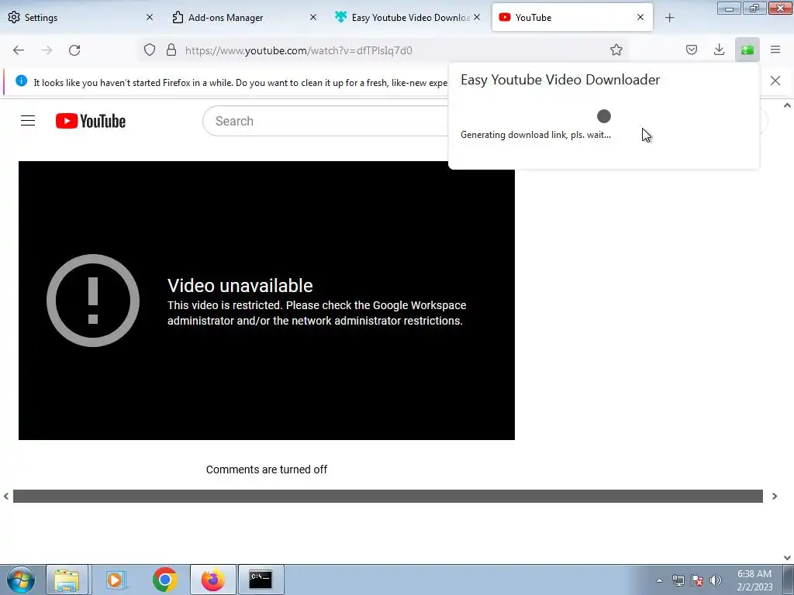Close the Easy Youtube Video Downloader tab
794x595 pixels.
click(x=477, y=17)
